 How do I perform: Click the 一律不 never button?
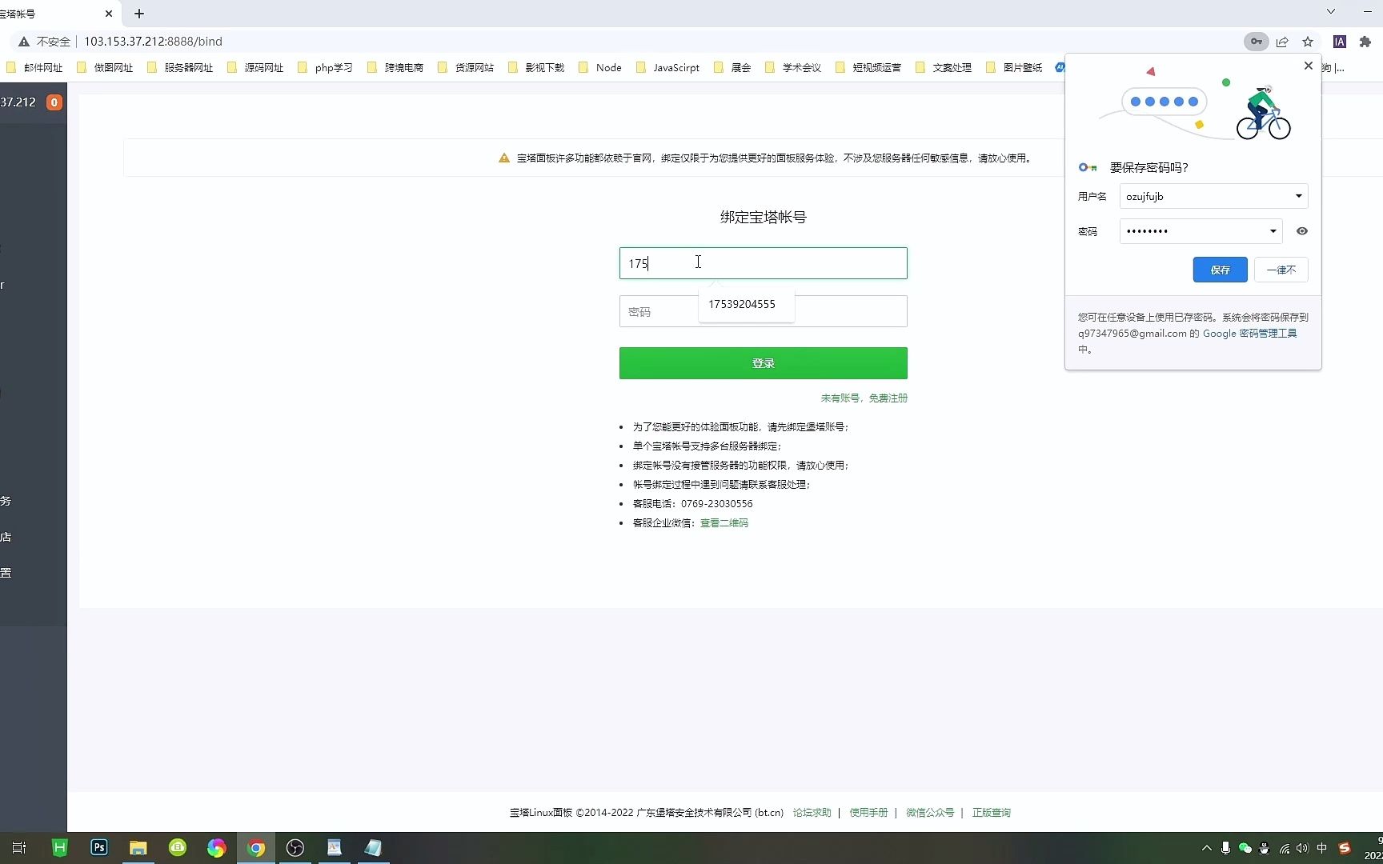click(1281, 270)
